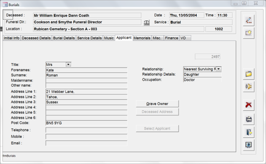This screenshot has width=266, height=164.
Task: Click the empty Address Line 4 field
Action: (86, 107)
